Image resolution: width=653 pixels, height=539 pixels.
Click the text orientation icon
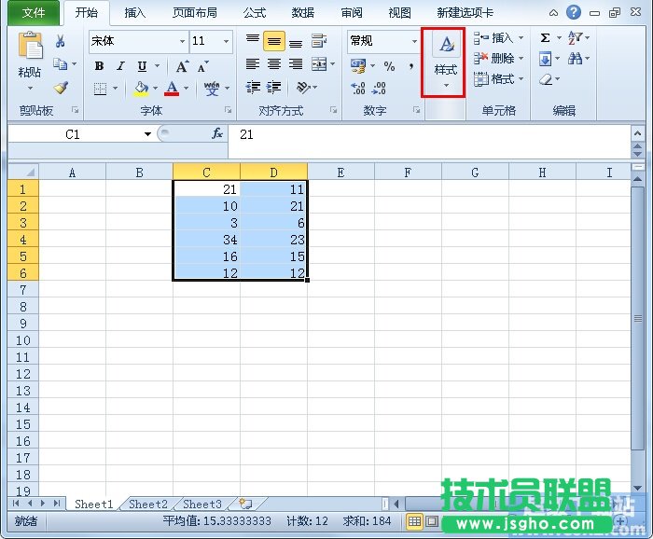[303, 88]
